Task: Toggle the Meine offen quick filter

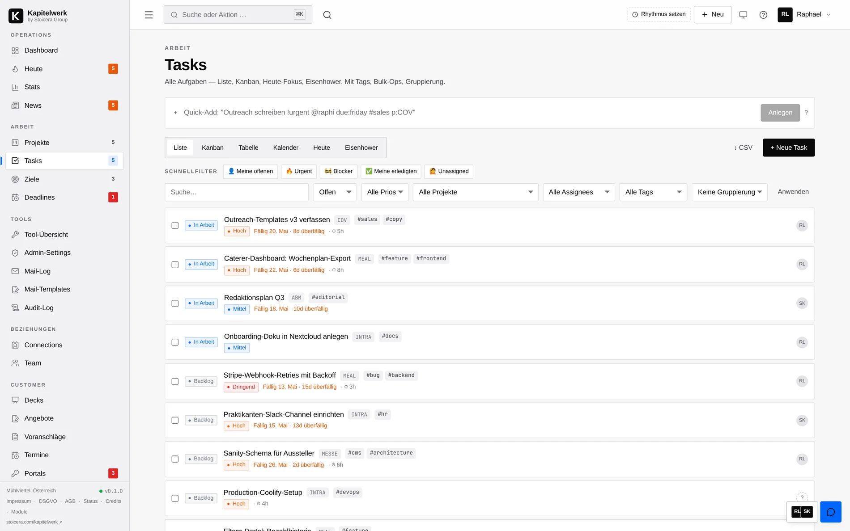Action: click(251, 172)
